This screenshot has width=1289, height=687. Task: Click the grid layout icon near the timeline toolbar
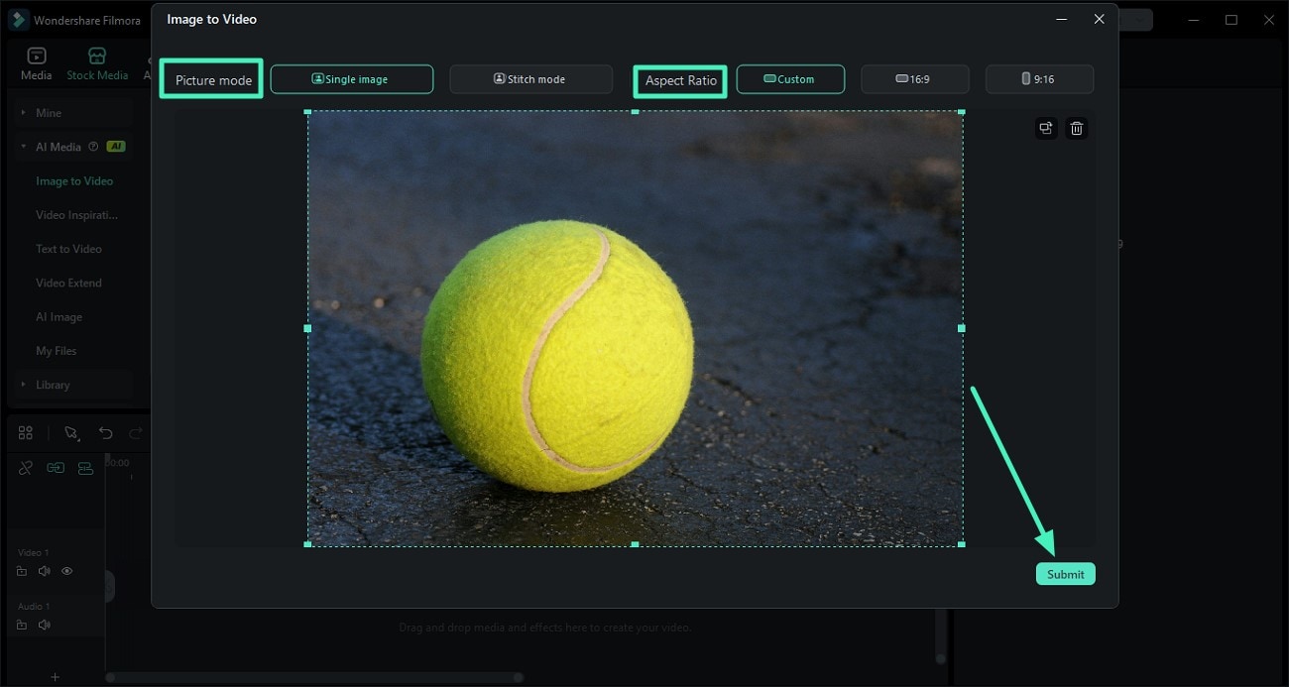click(x=25, y=432)
